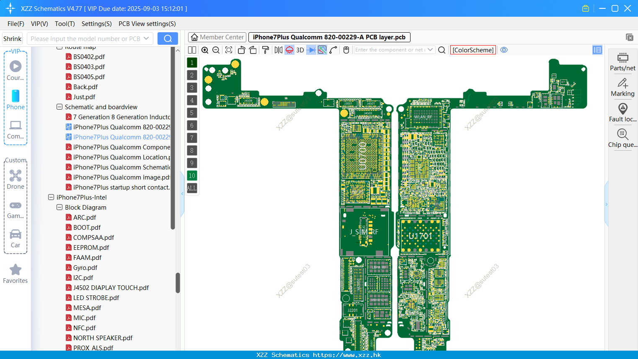This screenshot has width=638, height=359.
Task: Collapse the iPhone7Plus-Intel folder
Action: pos(51,197)
